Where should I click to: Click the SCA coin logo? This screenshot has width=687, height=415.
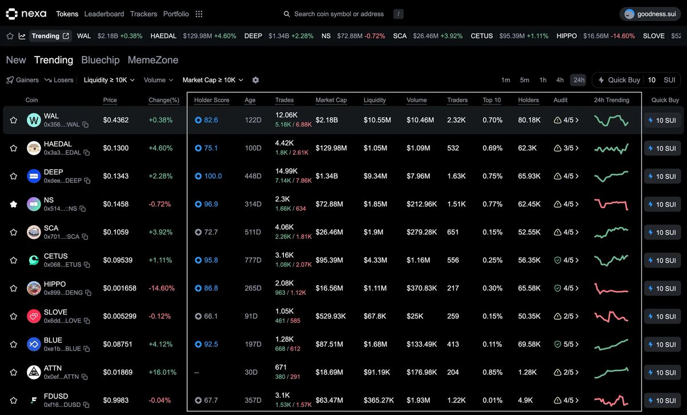click(34, 232)
